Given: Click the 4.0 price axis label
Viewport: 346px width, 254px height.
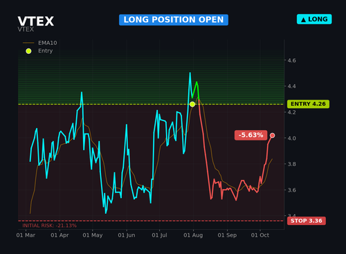Looking at the screenshot, I should click(291, 138).
